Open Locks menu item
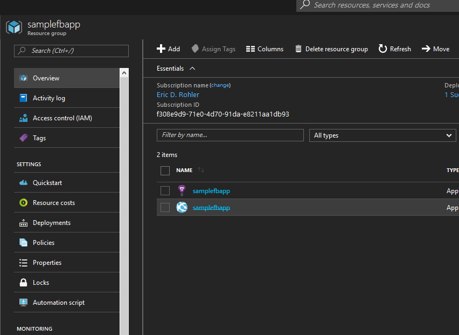 click(67, 283)
